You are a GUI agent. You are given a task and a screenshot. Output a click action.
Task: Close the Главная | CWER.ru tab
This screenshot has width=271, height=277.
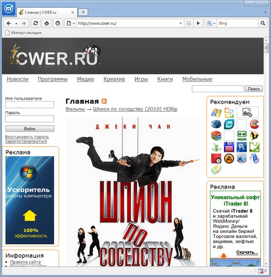click(x=73, y=13)
